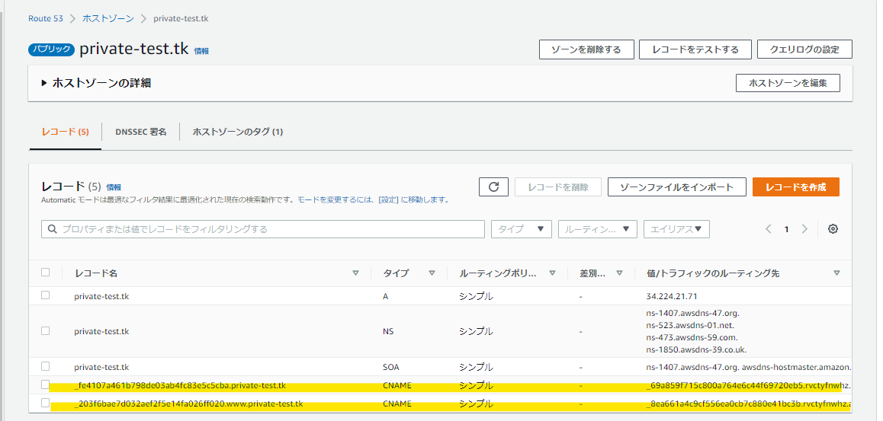Viewport: 883px width, 421px height.
Task: Focus the record filter search field
Action: 263,229
